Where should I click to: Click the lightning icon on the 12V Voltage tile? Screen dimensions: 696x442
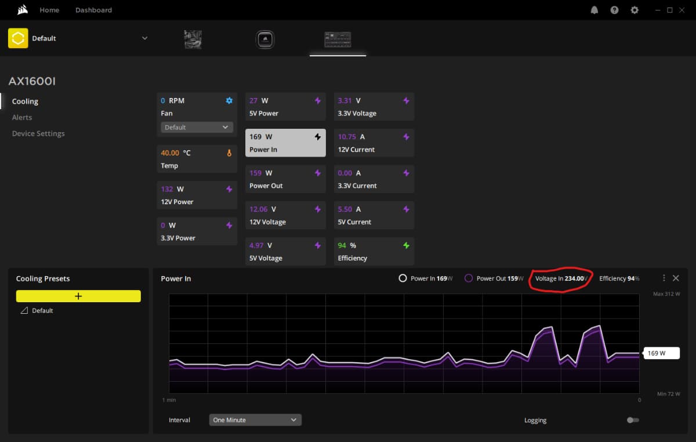click(x=318, y=209)
